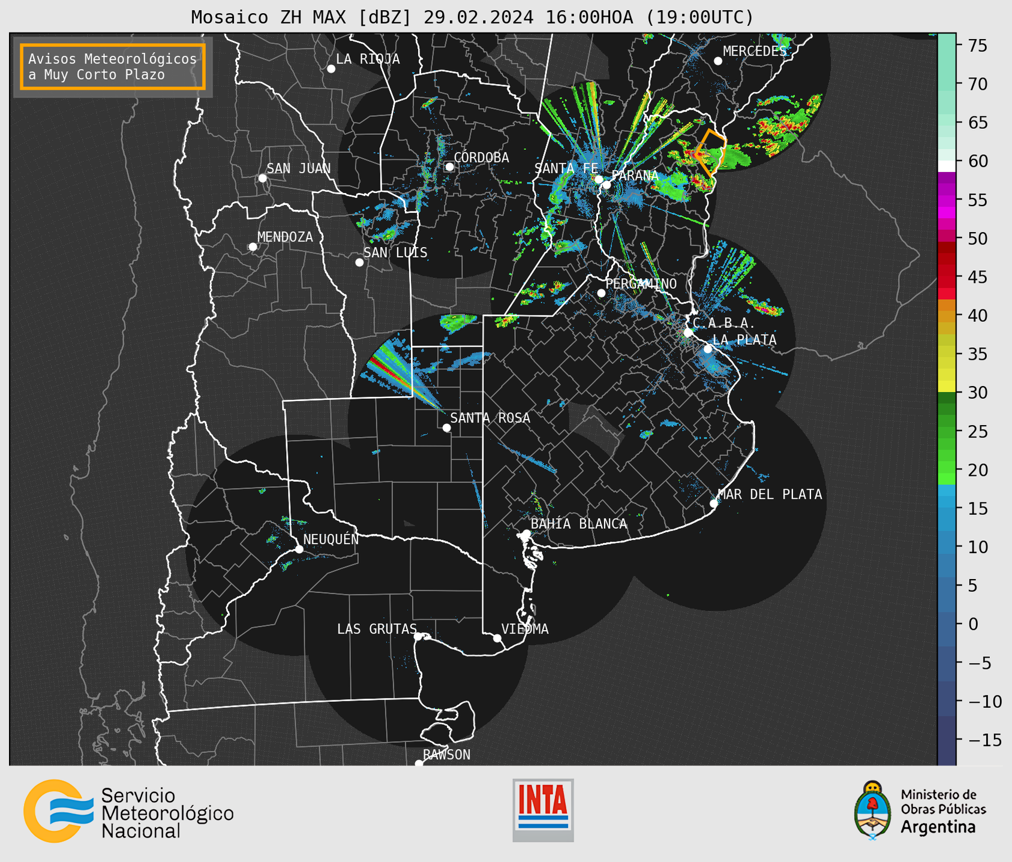
Task: Click the colorbar tick label 20
Action: 978,470
